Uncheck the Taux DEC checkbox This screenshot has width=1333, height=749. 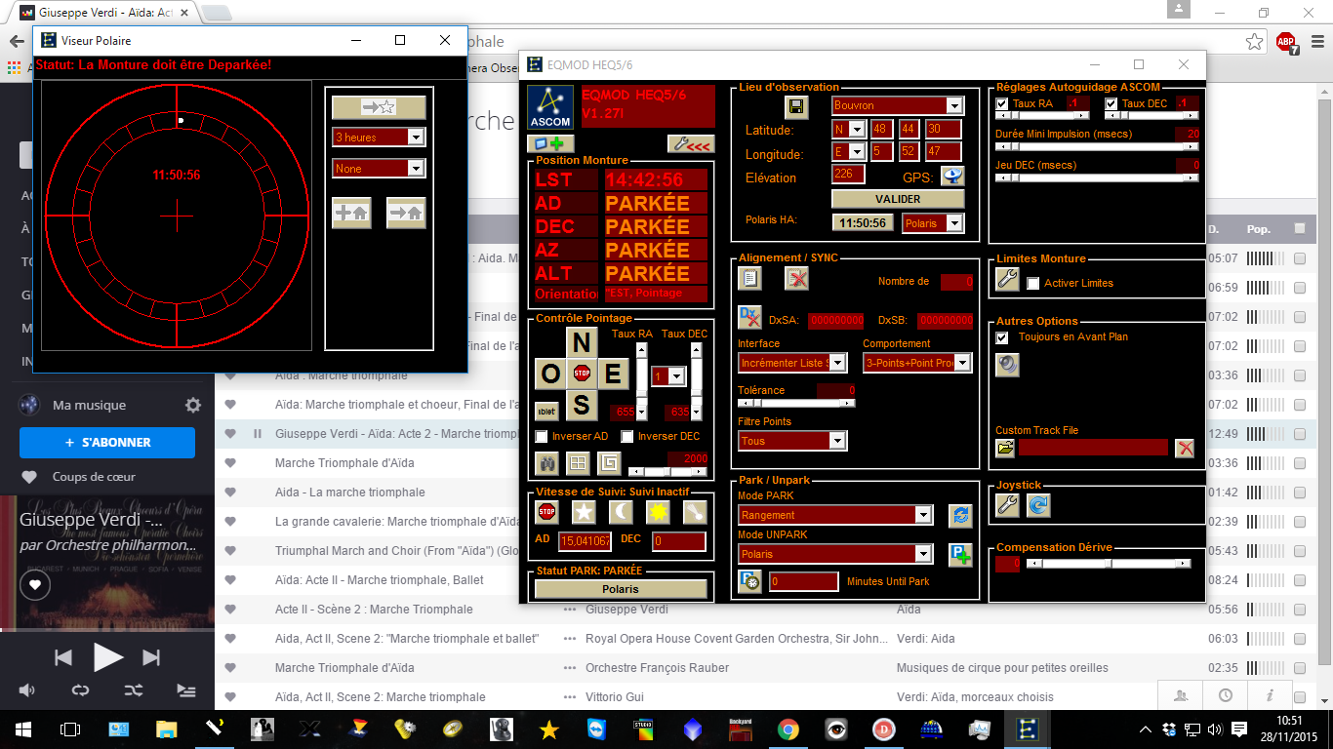click(x=1111, y=103)
